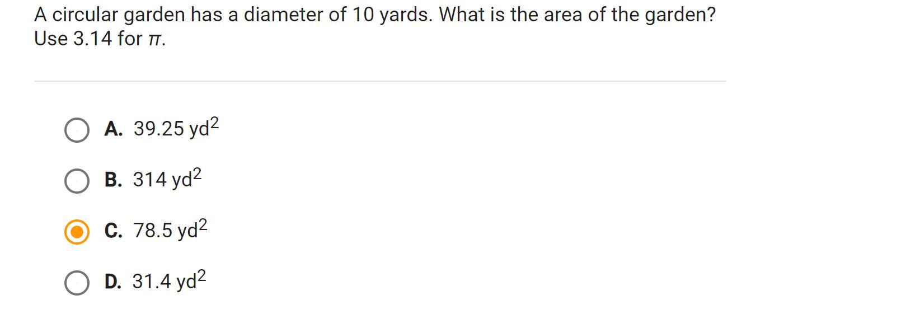Click the answer text 78.5 yd²
This screenshot has height=328, width=906.
(x=170, y=229)
